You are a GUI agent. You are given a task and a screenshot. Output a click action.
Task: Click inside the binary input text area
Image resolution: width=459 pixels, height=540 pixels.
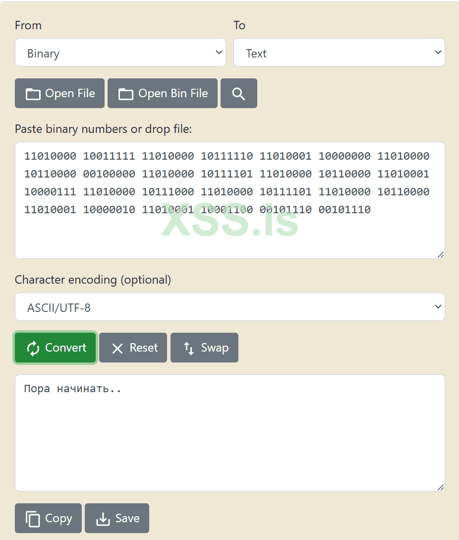coord(230,233)
